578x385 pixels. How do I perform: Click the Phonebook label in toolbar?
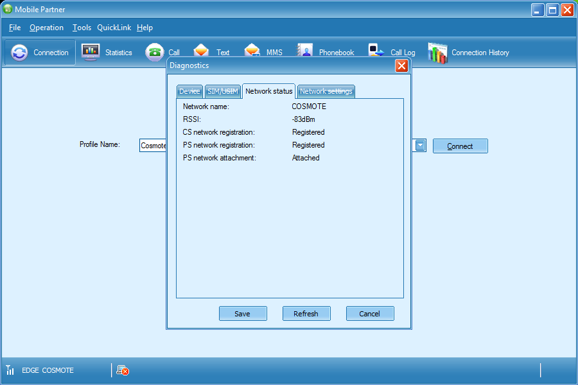coord(336,53)
